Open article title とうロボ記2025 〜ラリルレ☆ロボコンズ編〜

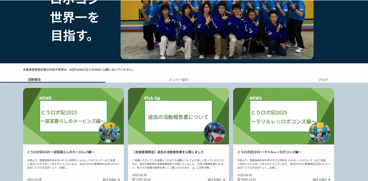[269, 152]
